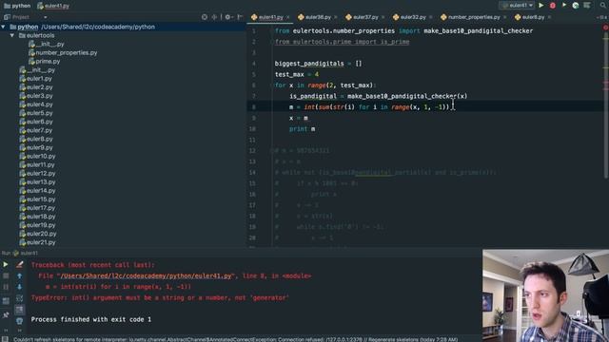
Task: Click 'Process finished with exit code 1' text
Action: click(x=91, y=319)
